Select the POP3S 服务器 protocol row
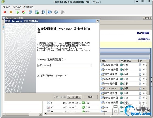 pos(123,69)
